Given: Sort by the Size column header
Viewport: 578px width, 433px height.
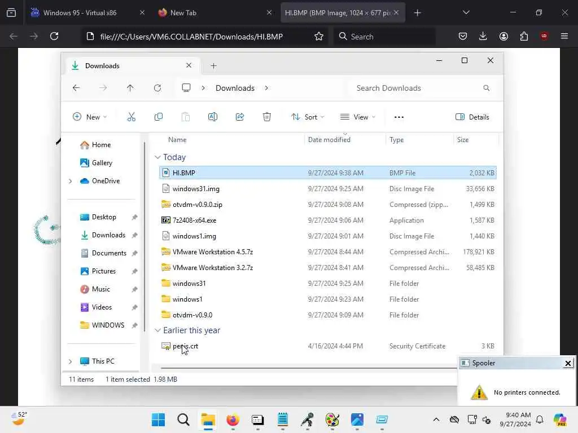Looking at the screenshot, I should click(463, 140).
